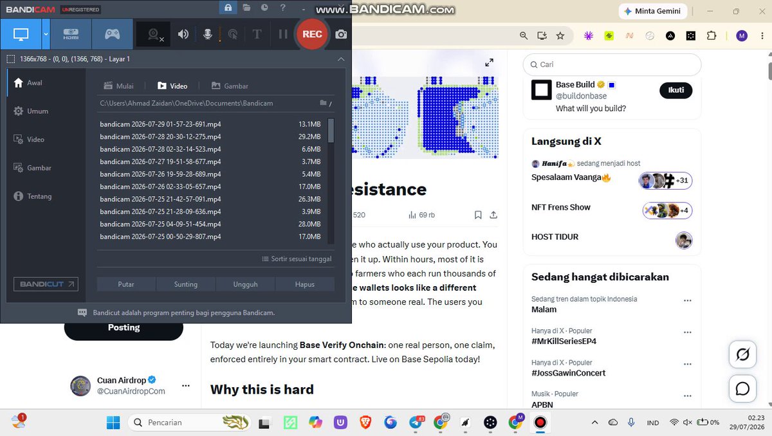
Task: Open the Bandicam text overlay tool
Action: point(257,34)
